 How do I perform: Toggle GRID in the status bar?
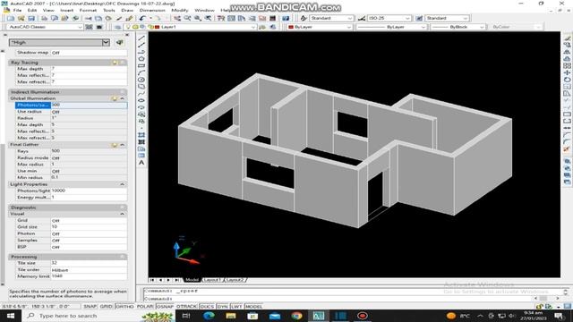click(x=106, y=306)
